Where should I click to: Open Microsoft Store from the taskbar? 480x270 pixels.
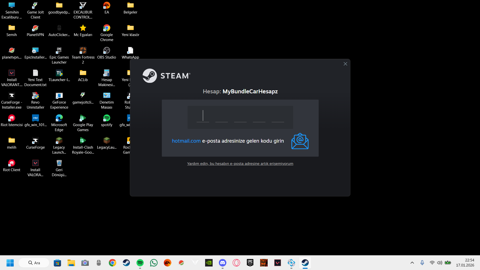pyautogui.click(x=58, y=263)
